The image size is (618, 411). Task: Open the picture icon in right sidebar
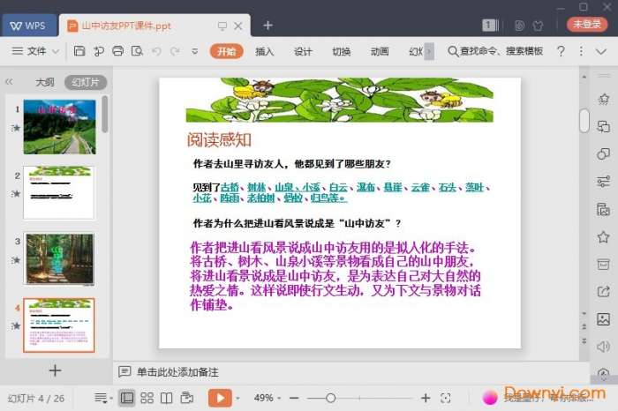(603, 319)
